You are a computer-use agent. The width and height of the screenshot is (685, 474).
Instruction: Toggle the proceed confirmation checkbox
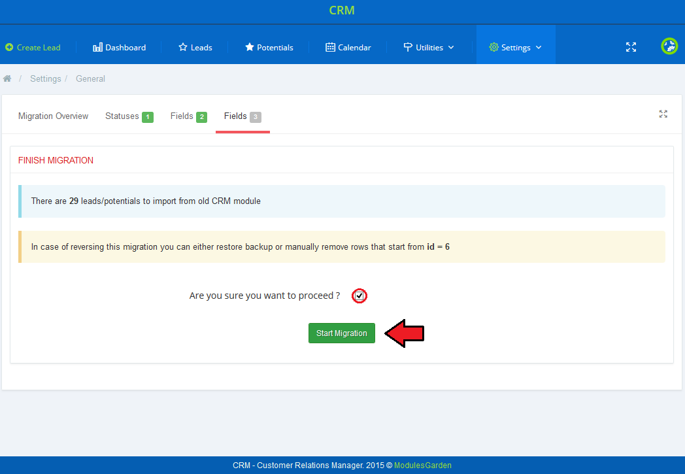pos(359,296)
